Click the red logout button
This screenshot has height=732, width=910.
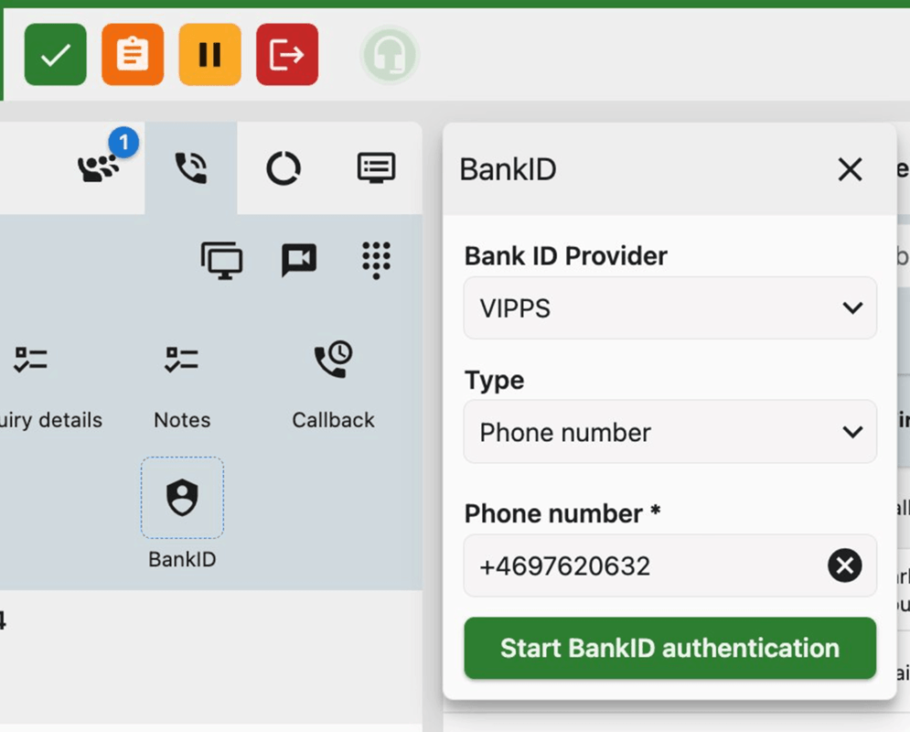(287, 55)
